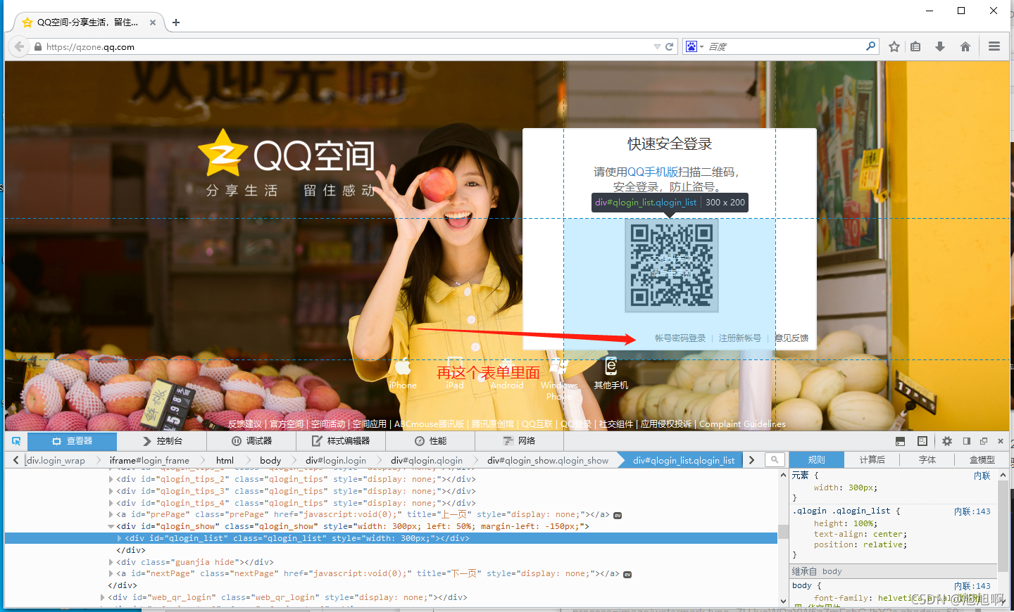Select the 字体 fonts side tab

click(927, 459)
